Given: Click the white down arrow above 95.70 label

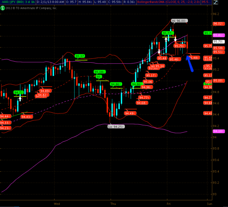Looking at the screenshot, I should [x=176, y=40].
